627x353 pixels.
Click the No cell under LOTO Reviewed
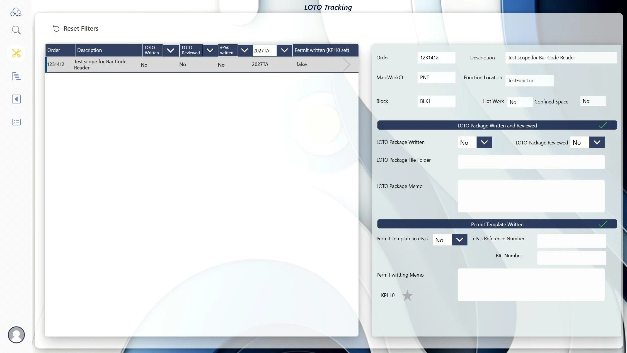(183, 64)
